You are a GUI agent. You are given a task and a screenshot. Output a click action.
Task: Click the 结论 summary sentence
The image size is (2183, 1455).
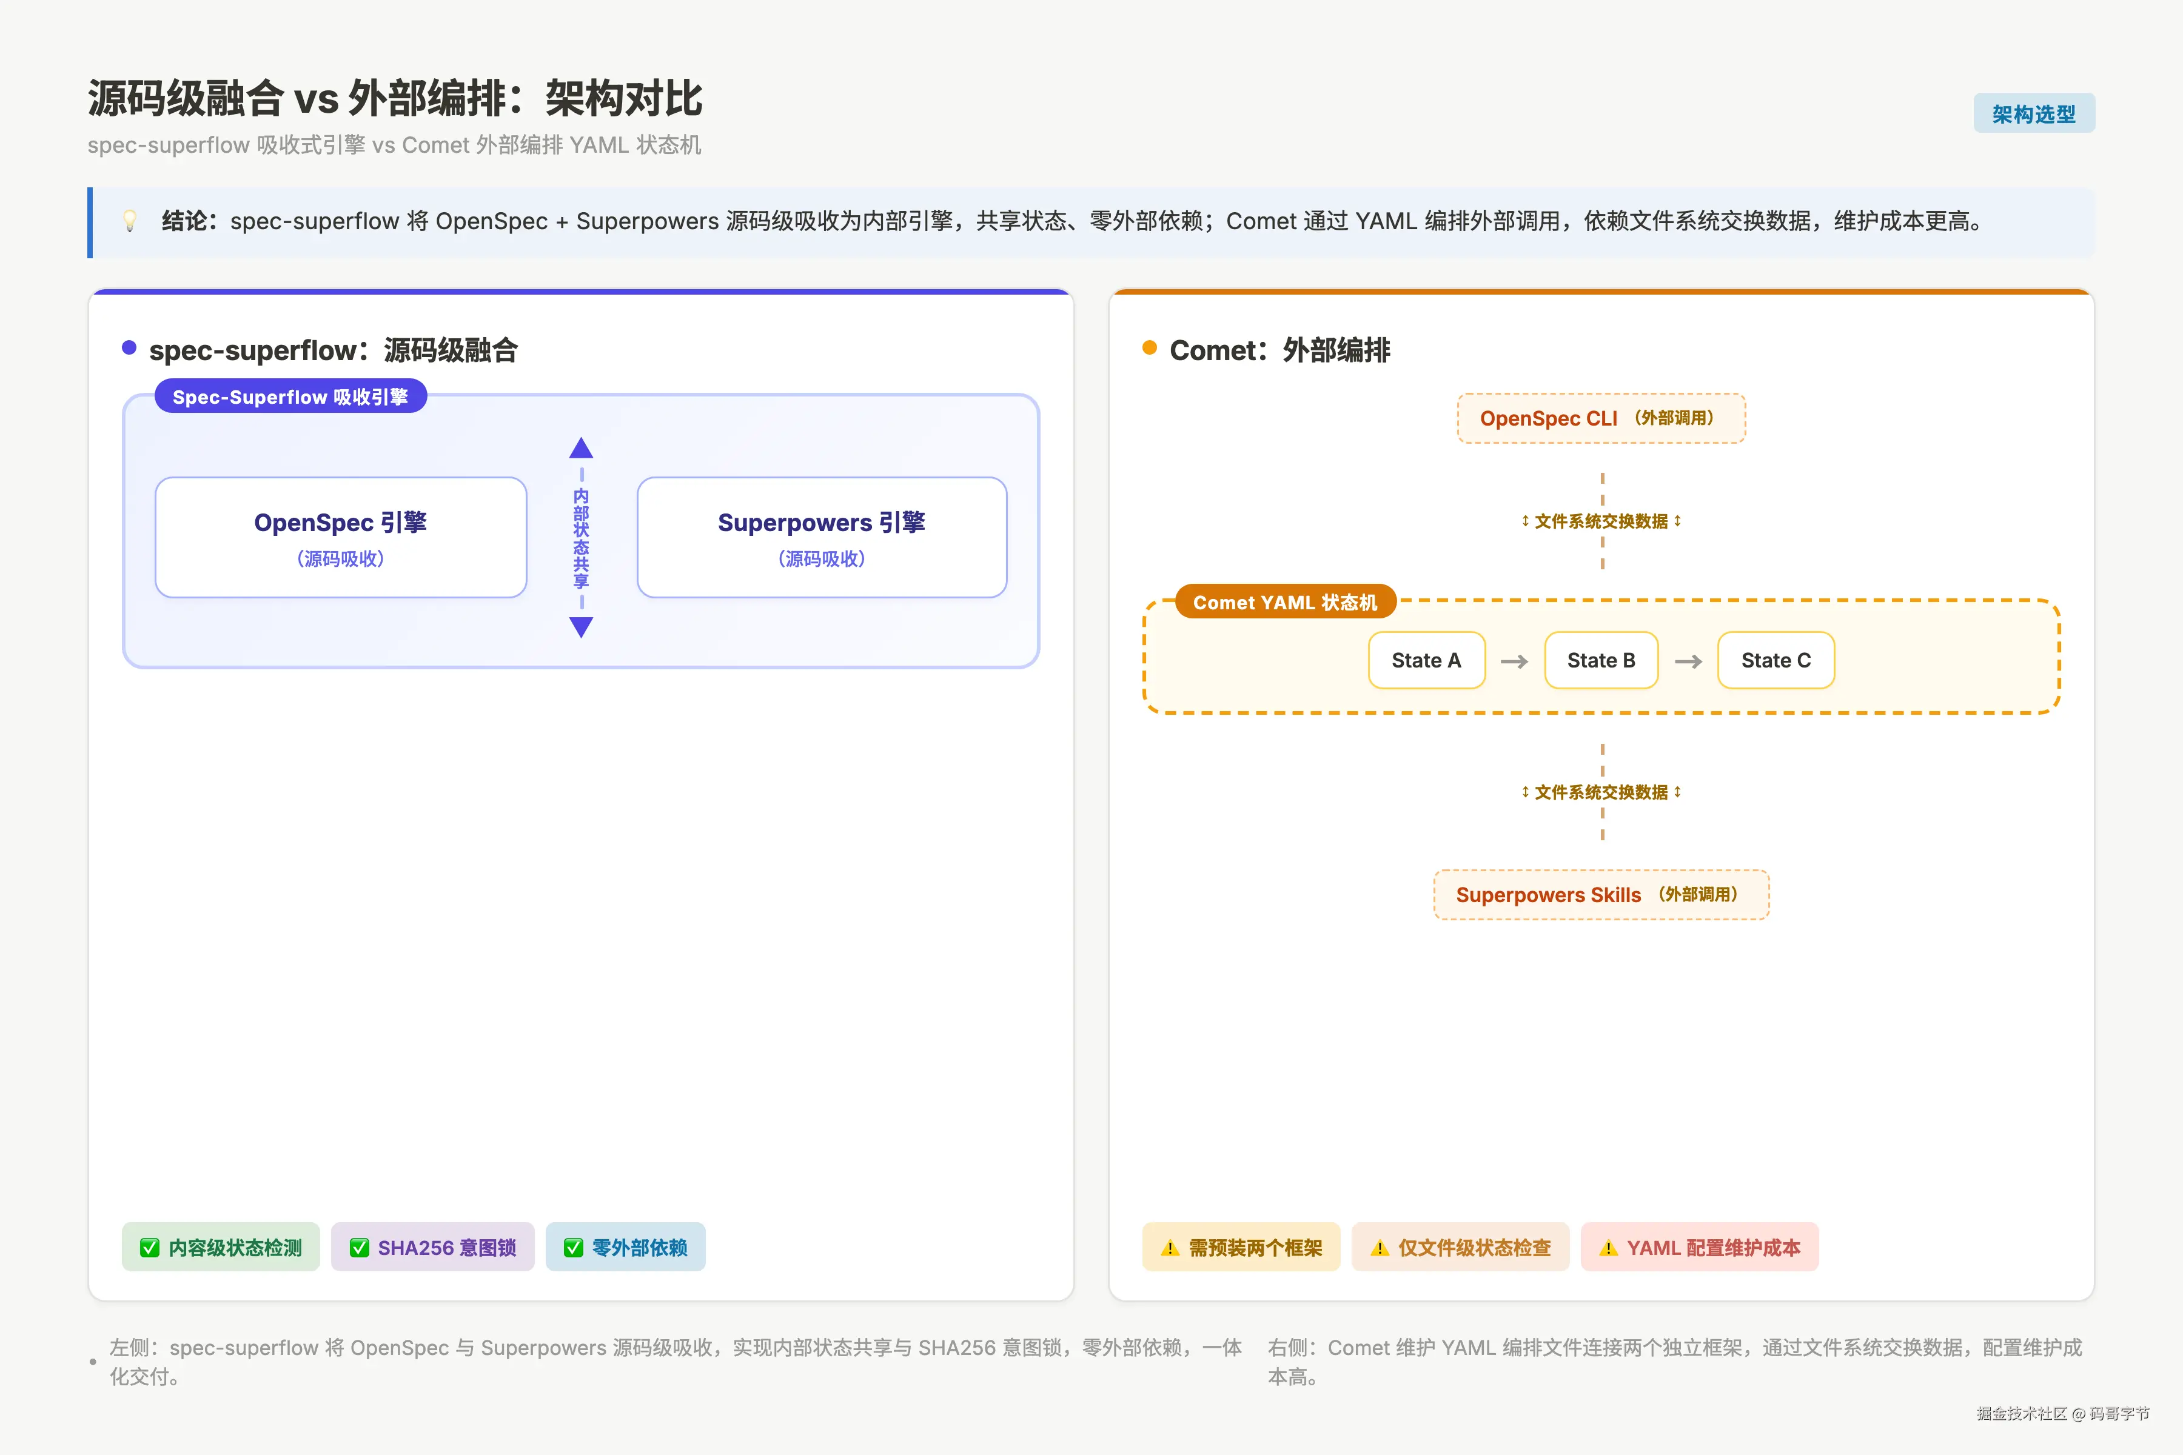click(1073, 221)
